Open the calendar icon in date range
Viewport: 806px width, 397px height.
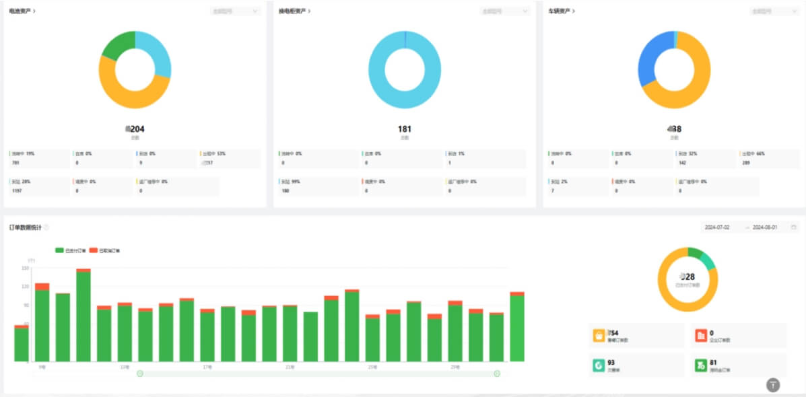(x=794, y=227)
